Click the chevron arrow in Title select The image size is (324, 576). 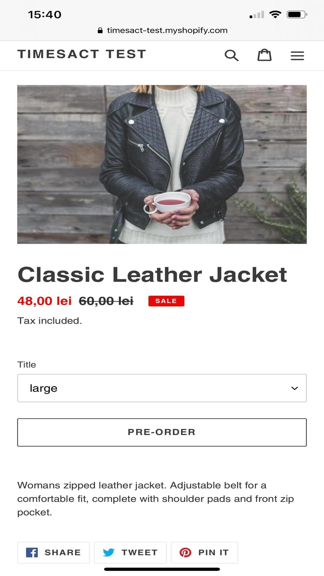click(x=294, y=388)
